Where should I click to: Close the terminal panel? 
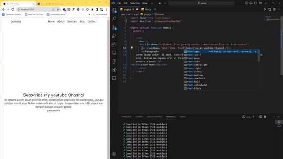click(x=279, y=117)
